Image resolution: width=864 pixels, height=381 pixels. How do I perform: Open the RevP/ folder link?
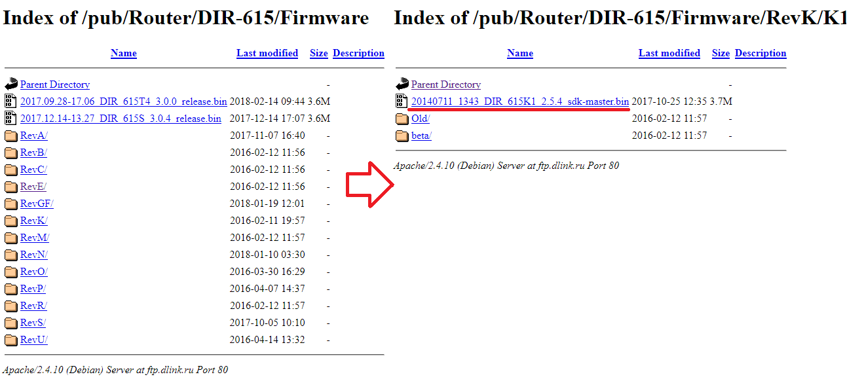(x=33, y=289)
